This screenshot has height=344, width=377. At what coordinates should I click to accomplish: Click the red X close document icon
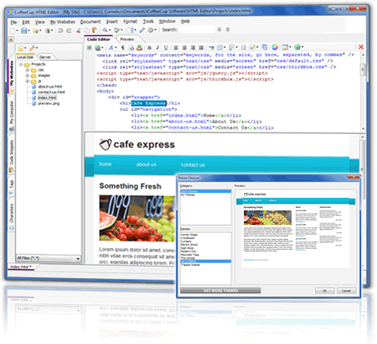(361, 47)
